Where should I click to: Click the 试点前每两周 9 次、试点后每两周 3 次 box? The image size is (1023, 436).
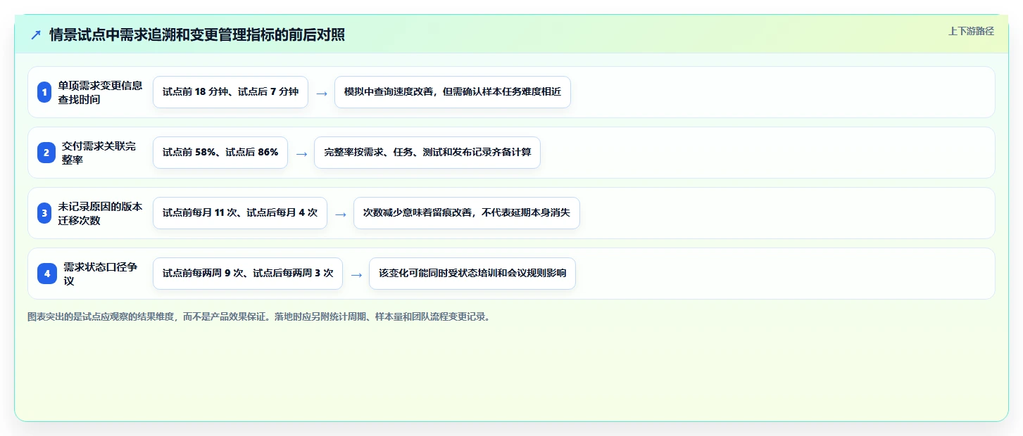(x=248, y=274)
